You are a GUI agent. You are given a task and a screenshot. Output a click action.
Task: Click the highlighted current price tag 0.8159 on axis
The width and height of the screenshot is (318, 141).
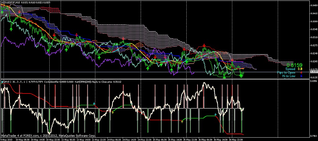314,72
